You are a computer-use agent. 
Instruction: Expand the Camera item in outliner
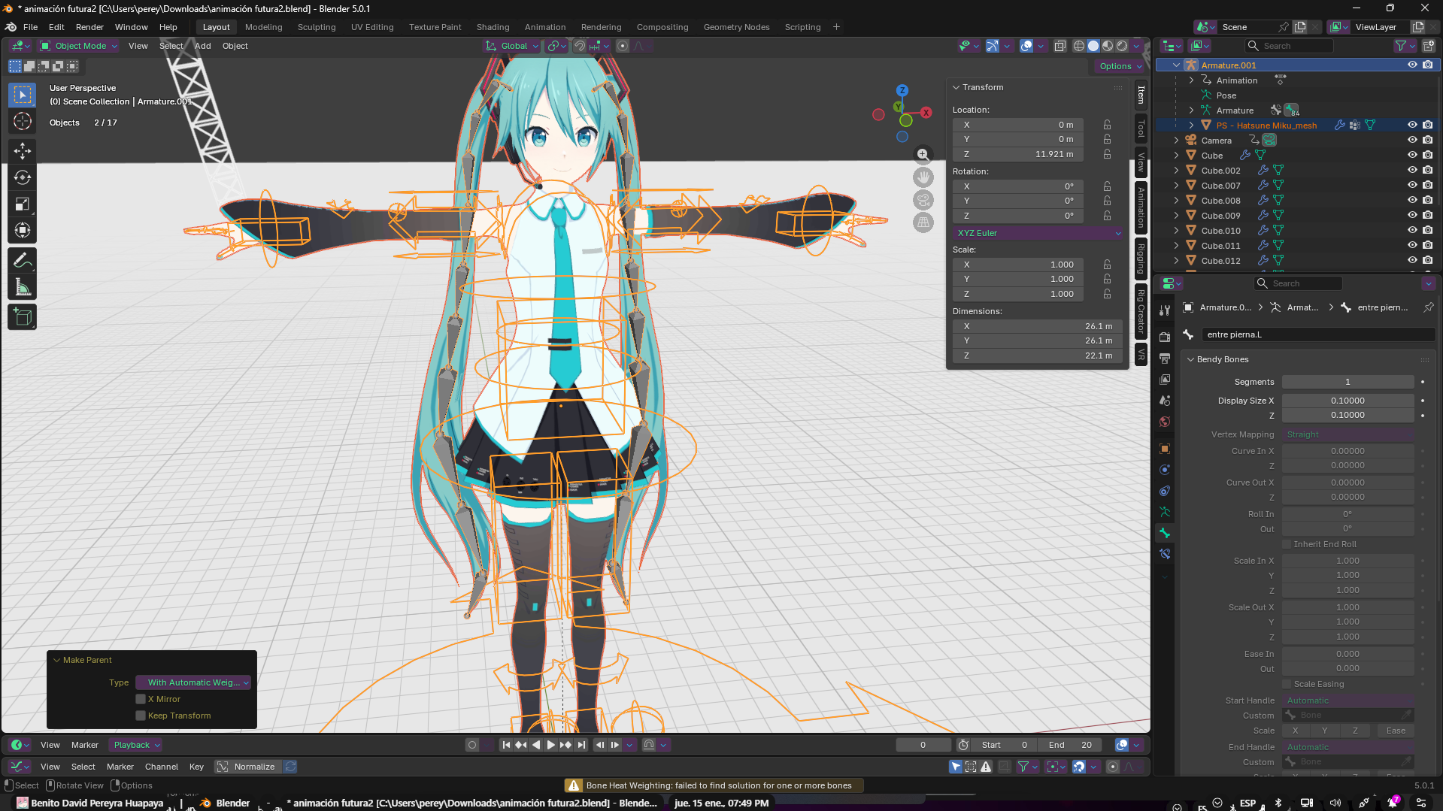pyautogui.click(x=1177, y=141)
